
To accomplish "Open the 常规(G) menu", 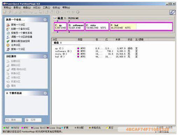I will (7, 7).
